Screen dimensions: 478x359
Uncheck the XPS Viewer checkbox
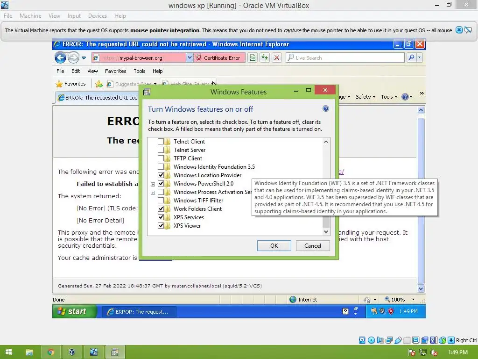[x=161, y=226]
